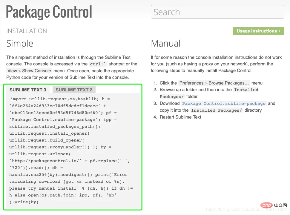
Task: Click the Simple heading
Action: click(x=20, y=44)
